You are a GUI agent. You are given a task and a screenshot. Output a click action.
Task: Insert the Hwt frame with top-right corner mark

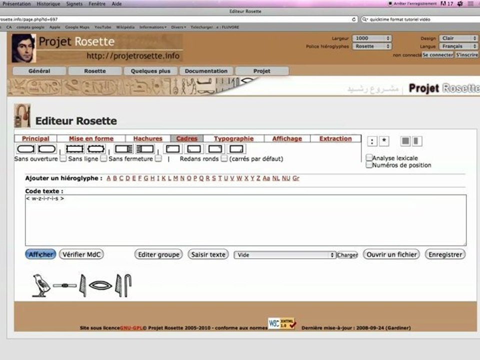(x=215, y=149)
